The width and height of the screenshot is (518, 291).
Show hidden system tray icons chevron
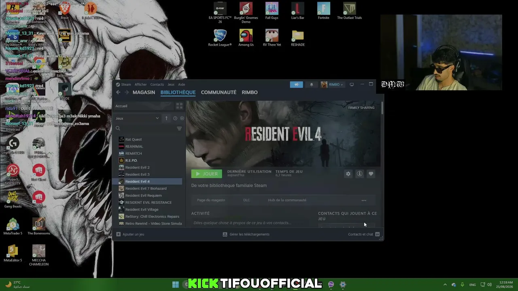(x=445, y=285)
